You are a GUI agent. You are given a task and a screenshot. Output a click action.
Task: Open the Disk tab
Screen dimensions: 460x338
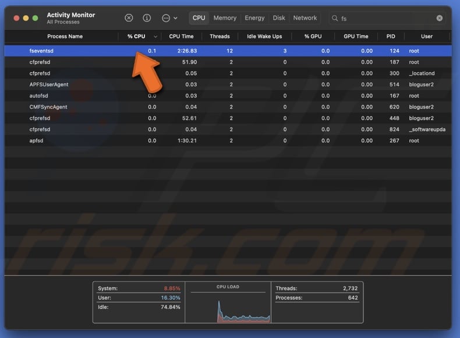(x=279, y=18)
